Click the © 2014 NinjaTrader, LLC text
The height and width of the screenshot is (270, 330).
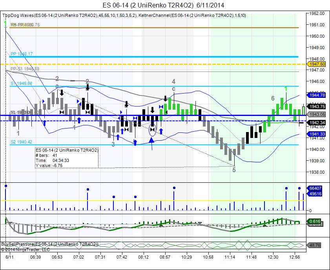tap(26, 250)
